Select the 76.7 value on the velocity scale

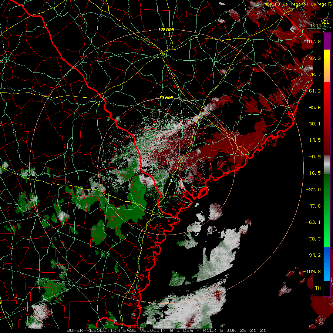[x=315, y=74]
